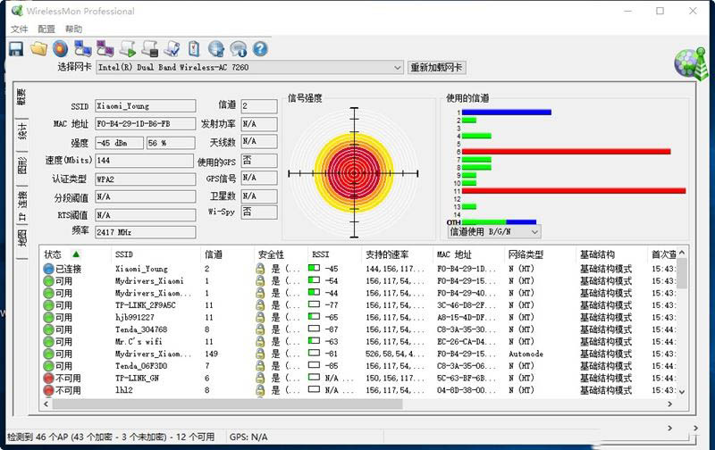Sort the list by 安全性 column header
Image resolution: width=715 pixels, height=450 pixels.
[281, 254]
